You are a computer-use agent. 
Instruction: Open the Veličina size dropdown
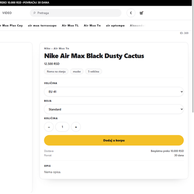114,92
